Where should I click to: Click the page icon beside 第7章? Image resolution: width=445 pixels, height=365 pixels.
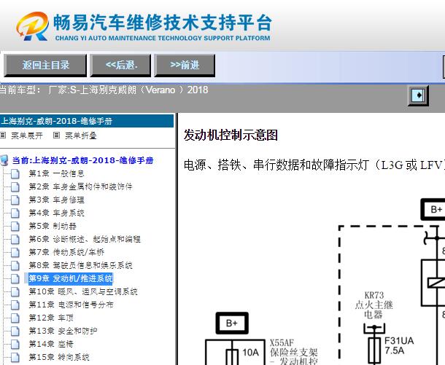(15, 252)
